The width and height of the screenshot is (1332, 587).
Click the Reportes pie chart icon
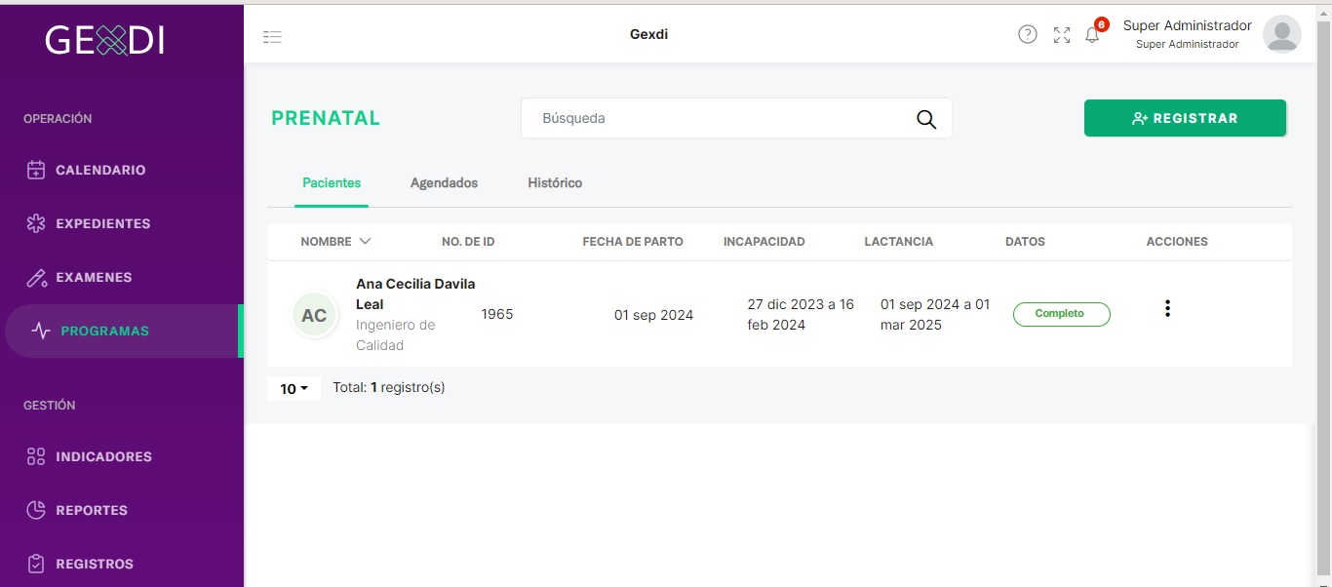coord(36,510)
